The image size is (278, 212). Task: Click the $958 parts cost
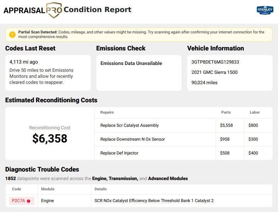(x=225, y=139)
